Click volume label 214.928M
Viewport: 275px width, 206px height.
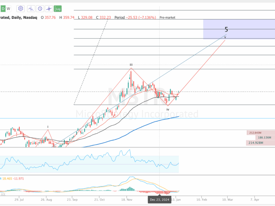coord(256,143)
